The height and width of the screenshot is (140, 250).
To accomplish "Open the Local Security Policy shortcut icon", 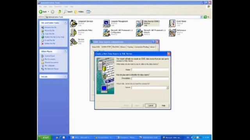I will click(73, 33).
